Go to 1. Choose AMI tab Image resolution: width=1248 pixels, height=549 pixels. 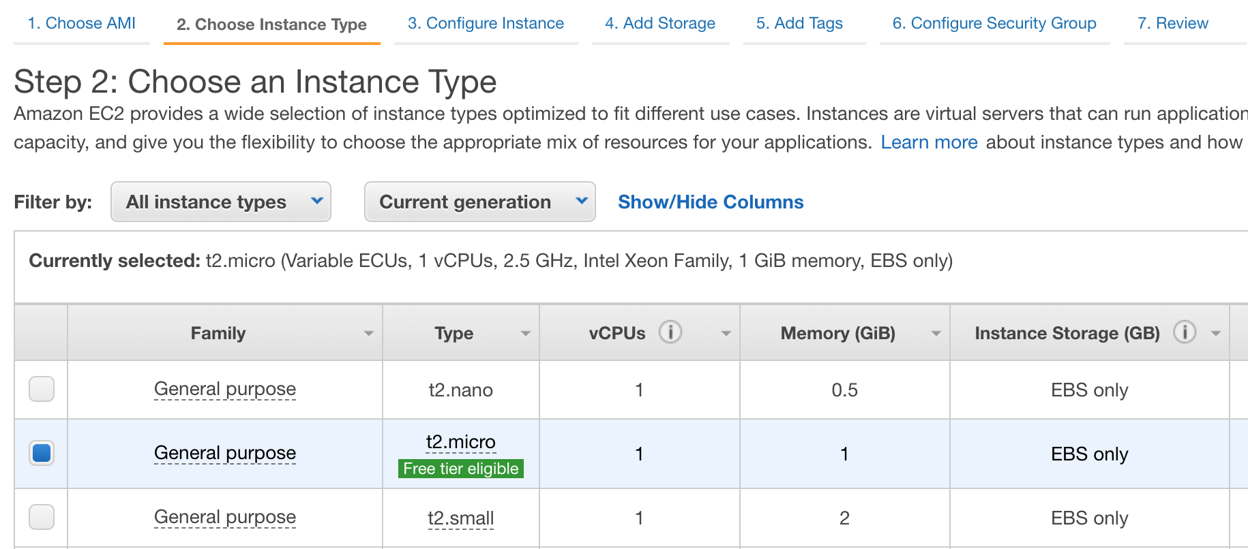coord(82,23)
